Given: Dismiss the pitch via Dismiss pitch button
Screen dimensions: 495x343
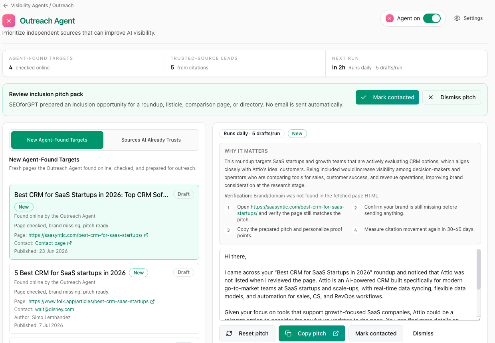Looking at the screenshot, I should [x=451, y=97].
